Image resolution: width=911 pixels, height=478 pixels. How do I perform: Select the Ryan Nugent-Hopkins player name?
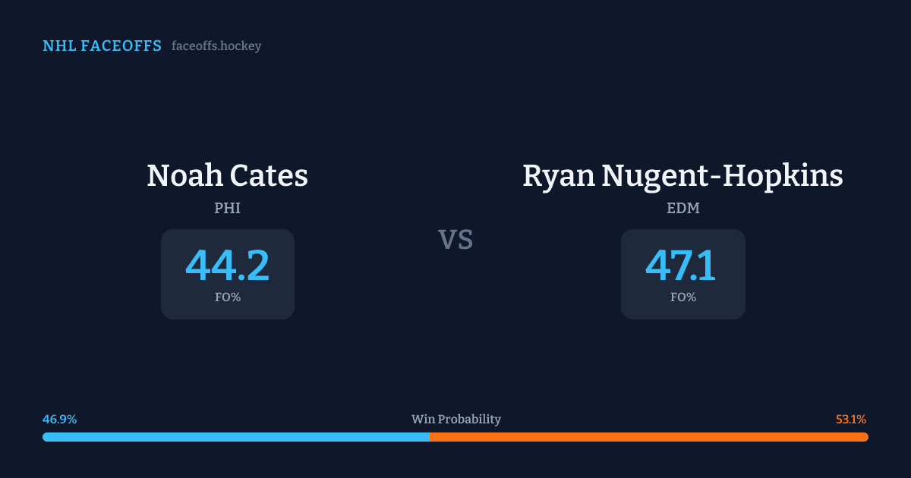682,176
